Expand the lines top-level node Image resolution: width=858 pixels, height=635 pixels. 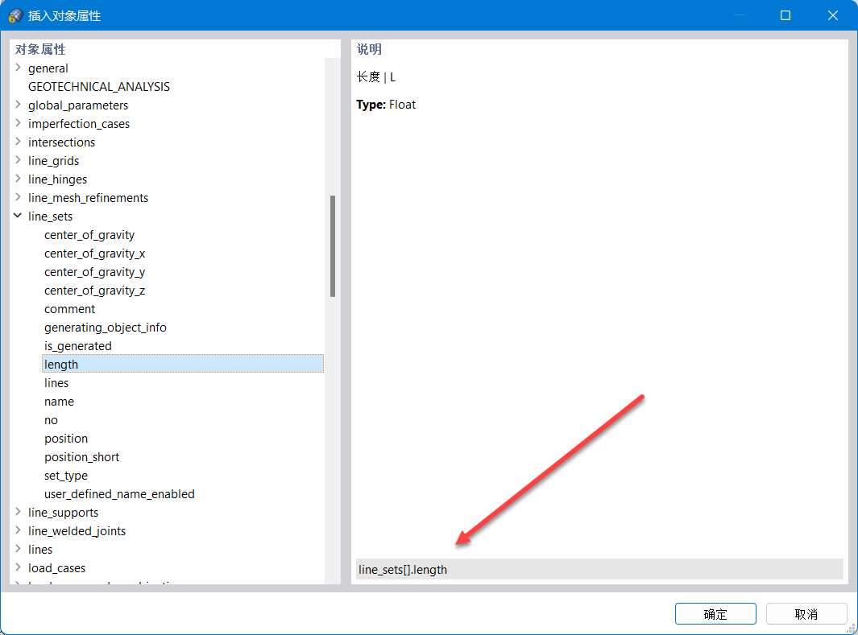[x=18, y=549]
